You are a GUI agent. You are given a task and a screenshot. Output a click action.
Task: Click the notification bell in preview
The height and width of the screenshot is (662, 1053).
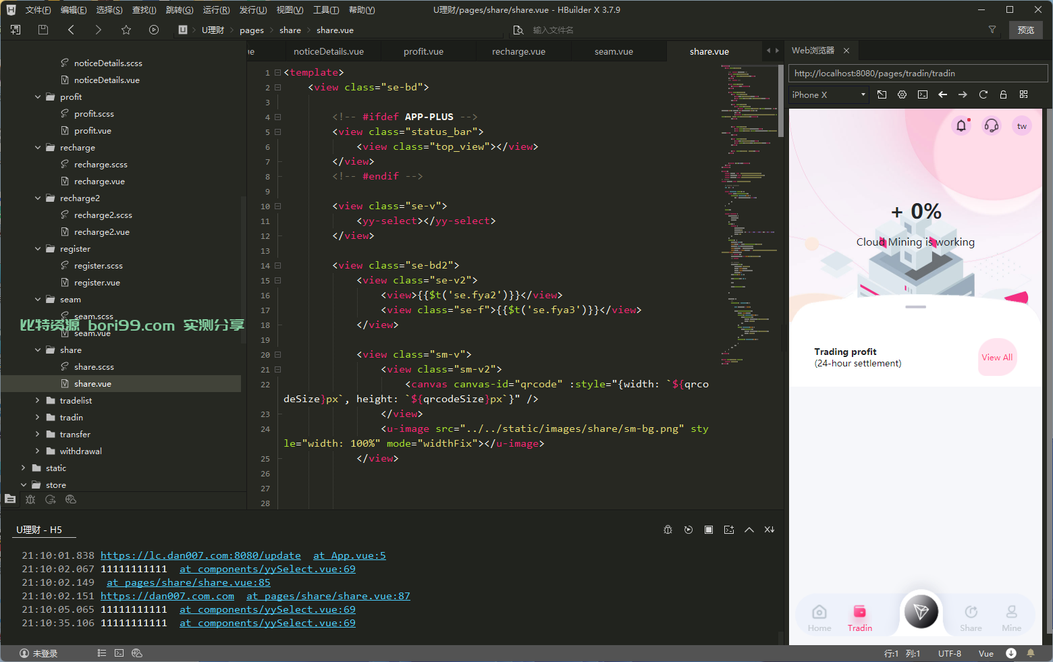962,126
